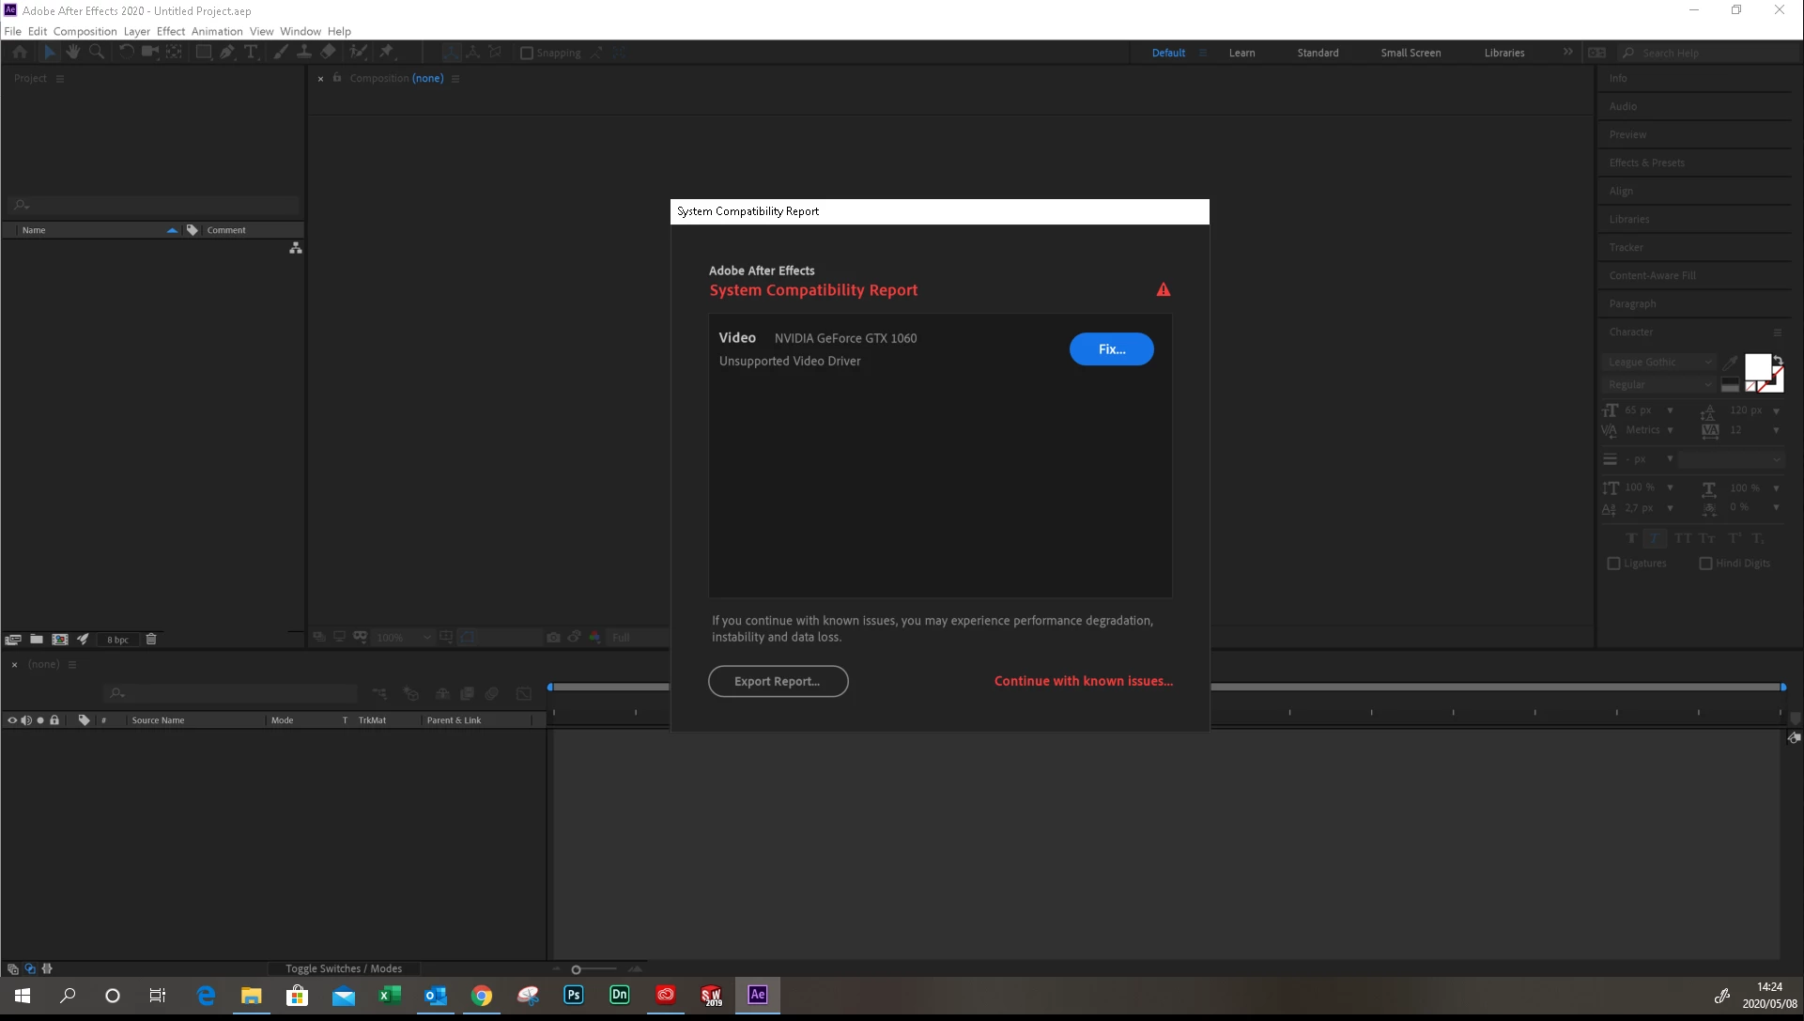This screenshot has width=1804, height=1021.
Task: Click the Fix... button for the video driver
Action: (1111, 348)
